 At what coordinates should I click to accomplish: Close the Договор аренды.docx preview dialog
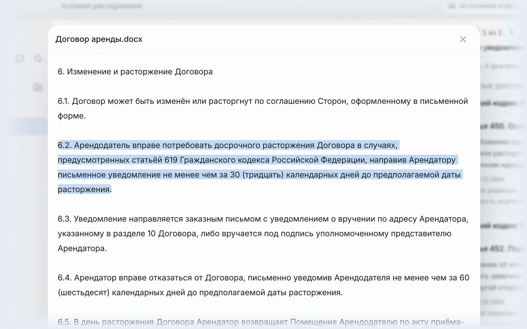463,39
